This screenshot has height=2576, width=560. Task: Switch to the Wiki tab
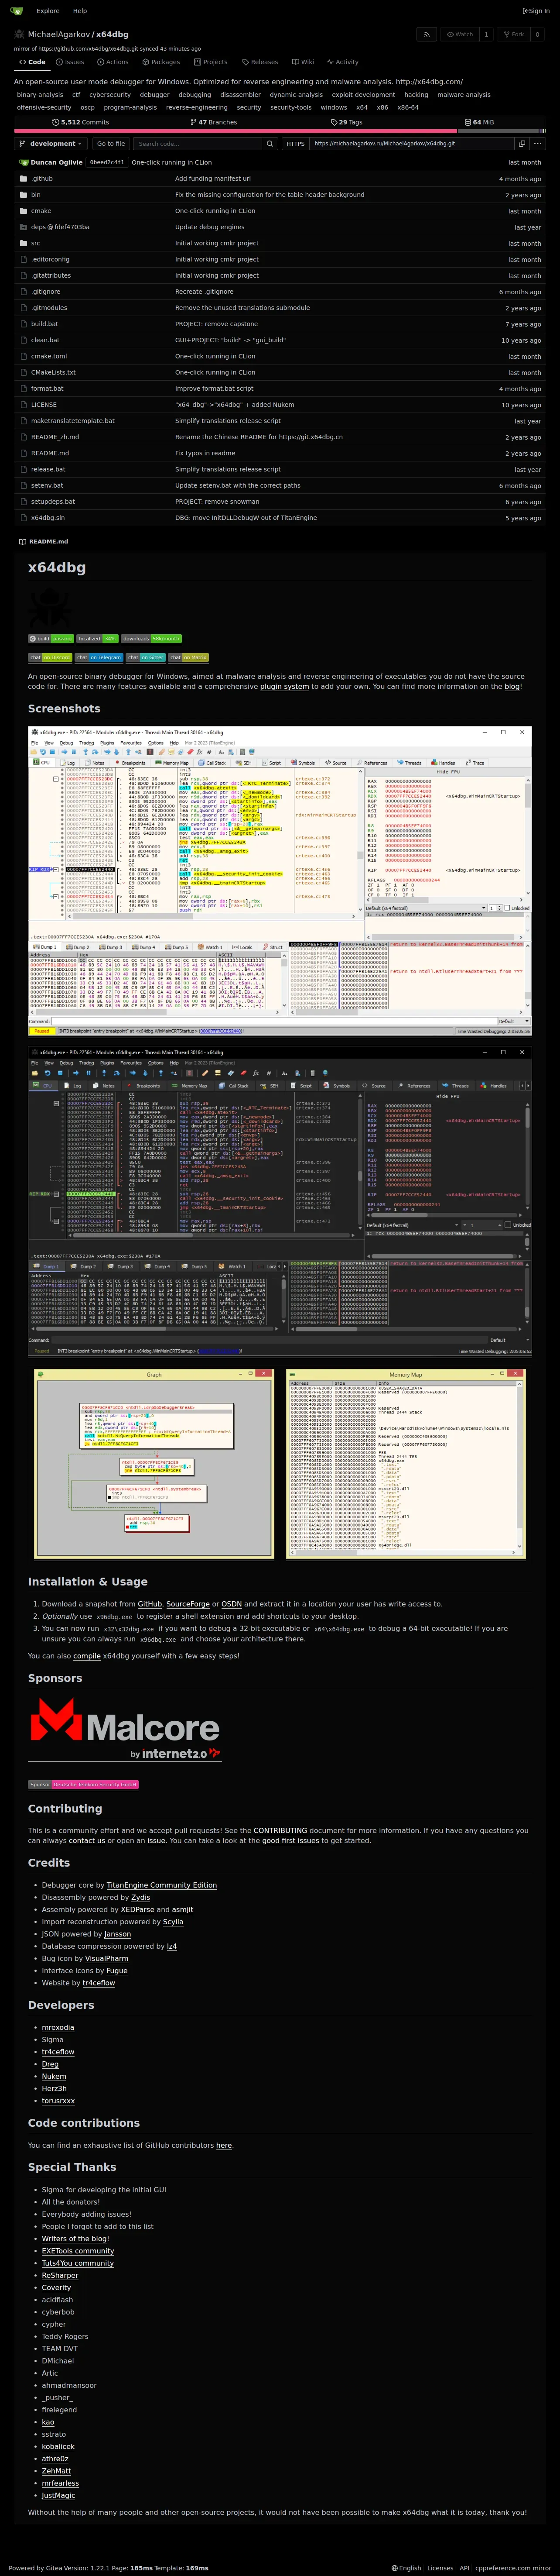pyautogui.click(x=304, y=62)
